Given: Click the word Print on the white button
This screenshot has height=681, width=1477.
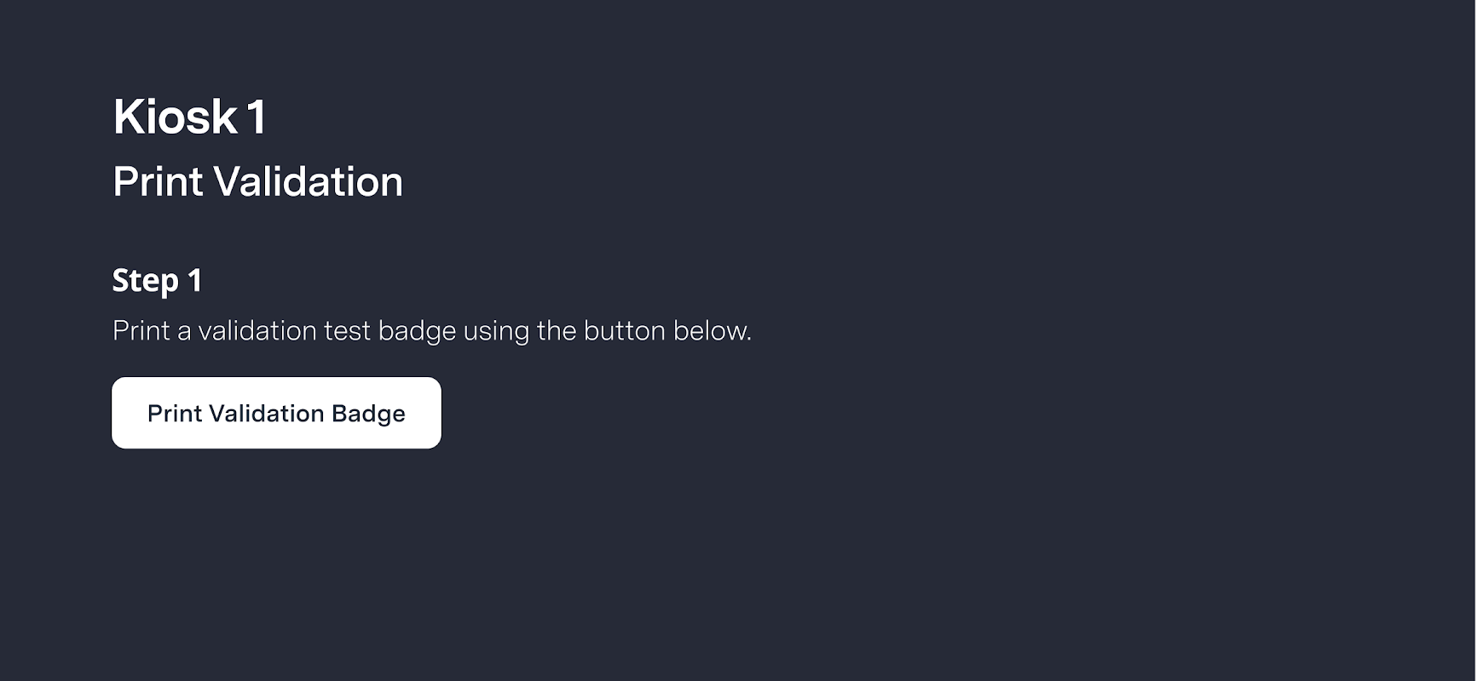Looking at the screenshot, I should pos(175,413).
